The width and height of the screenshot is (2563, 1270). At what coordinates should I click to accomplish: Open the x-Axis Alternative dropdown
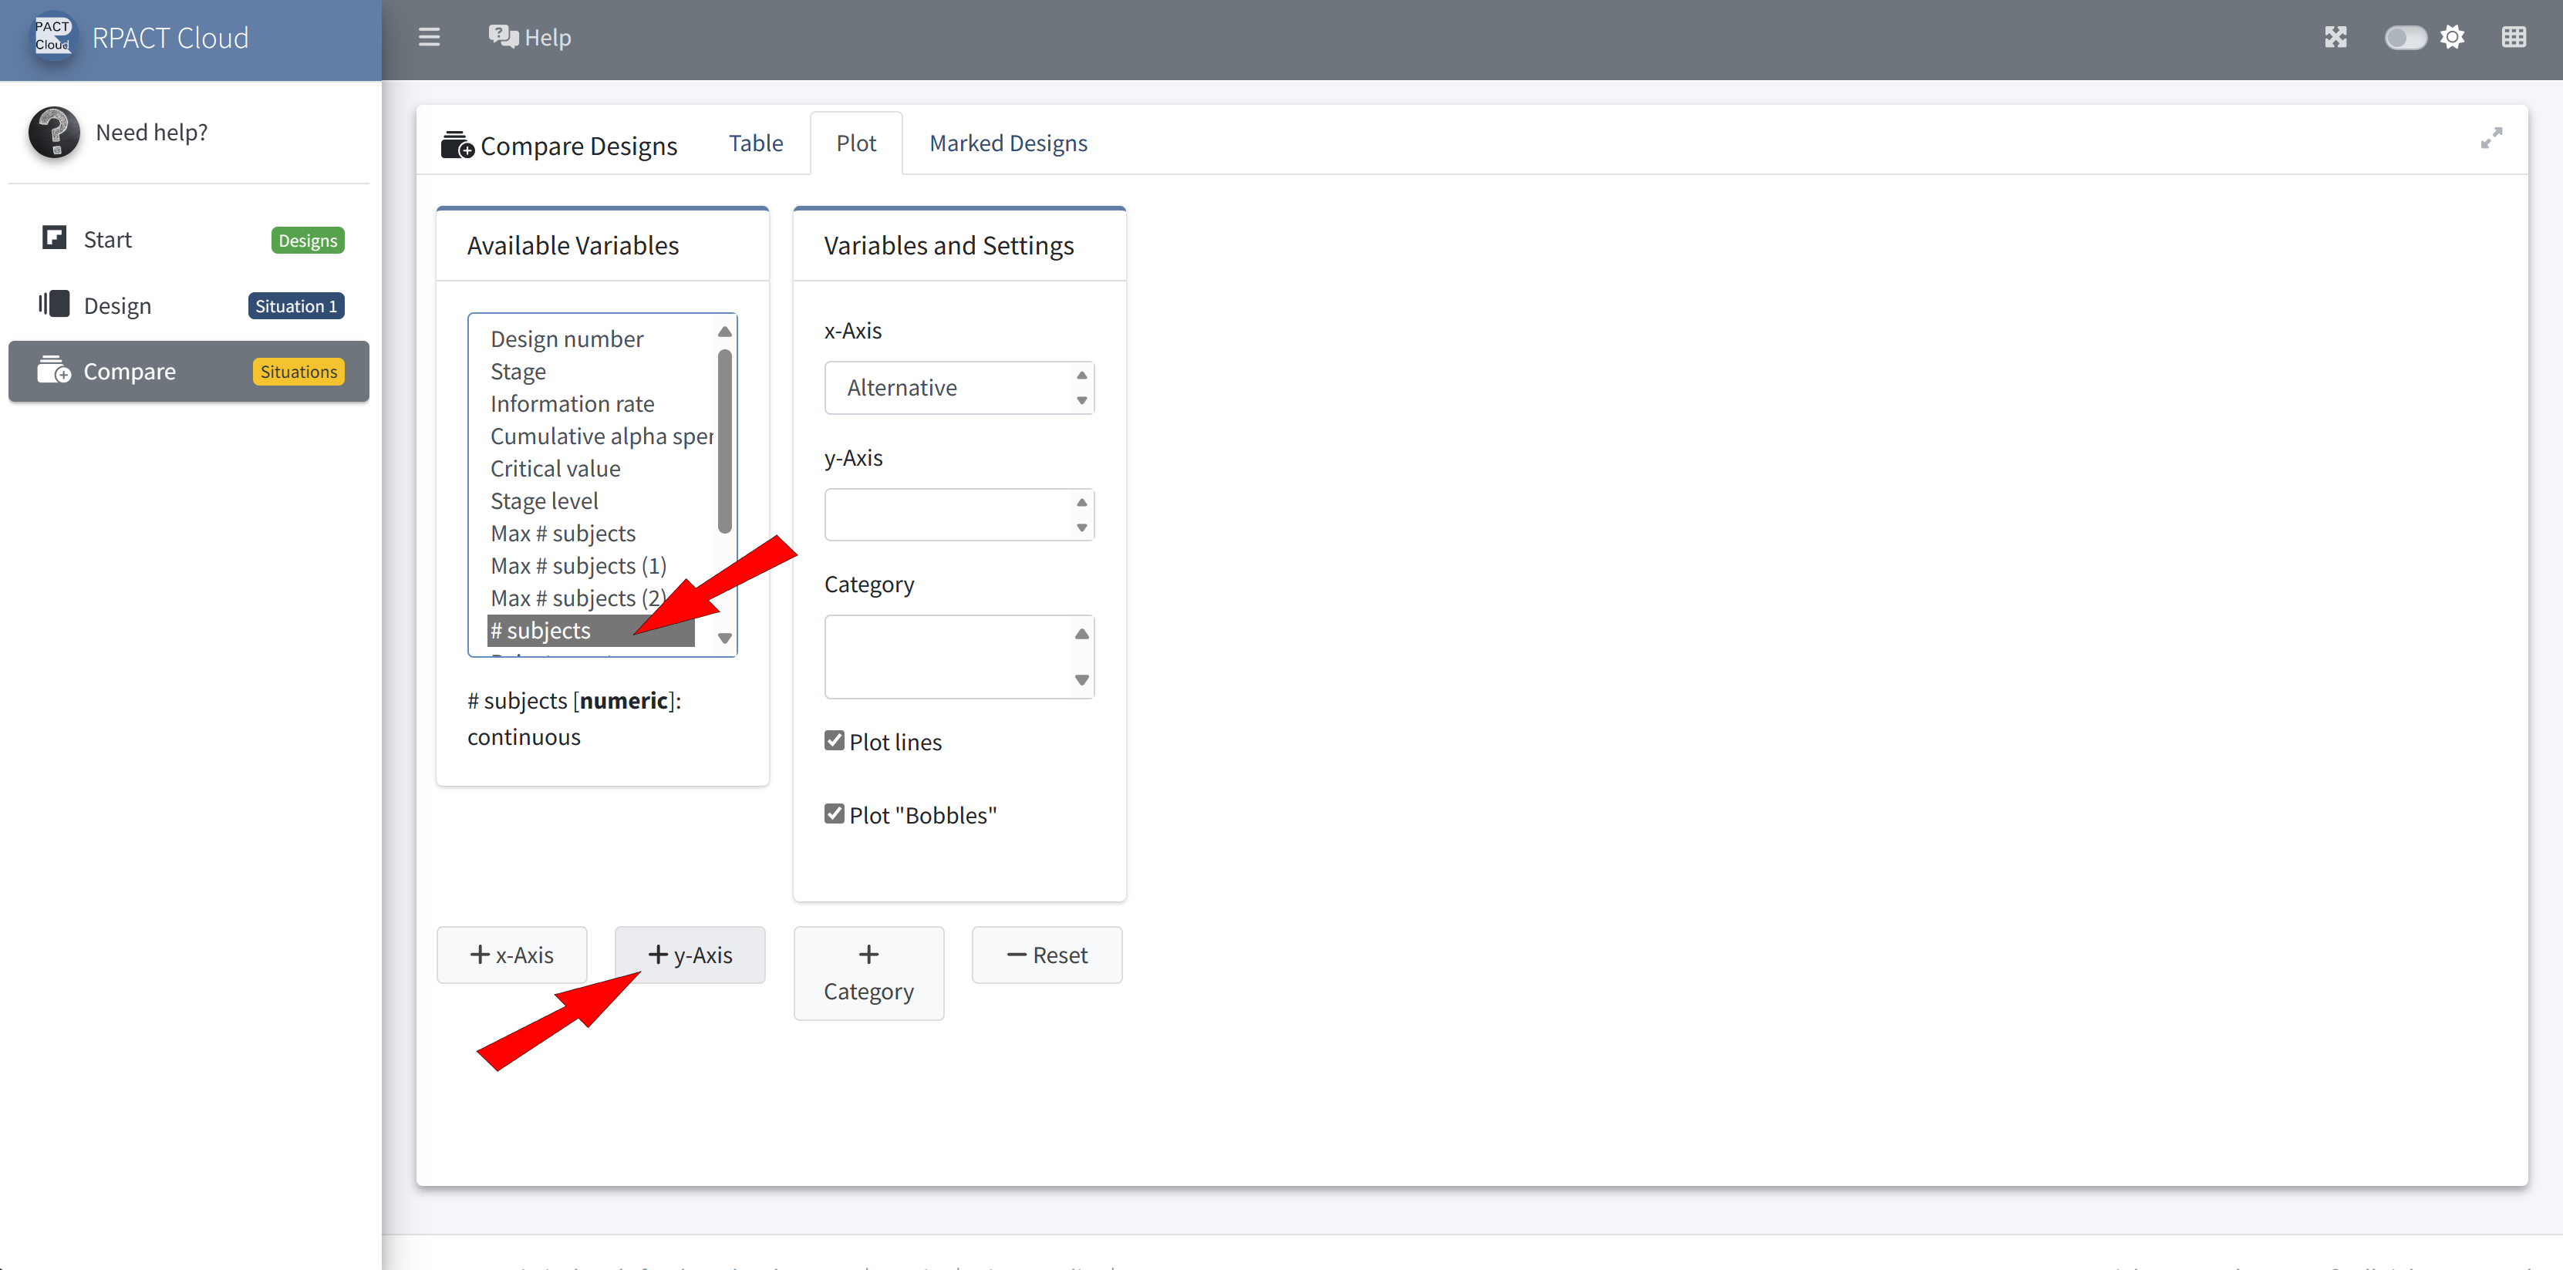point(958,388)
